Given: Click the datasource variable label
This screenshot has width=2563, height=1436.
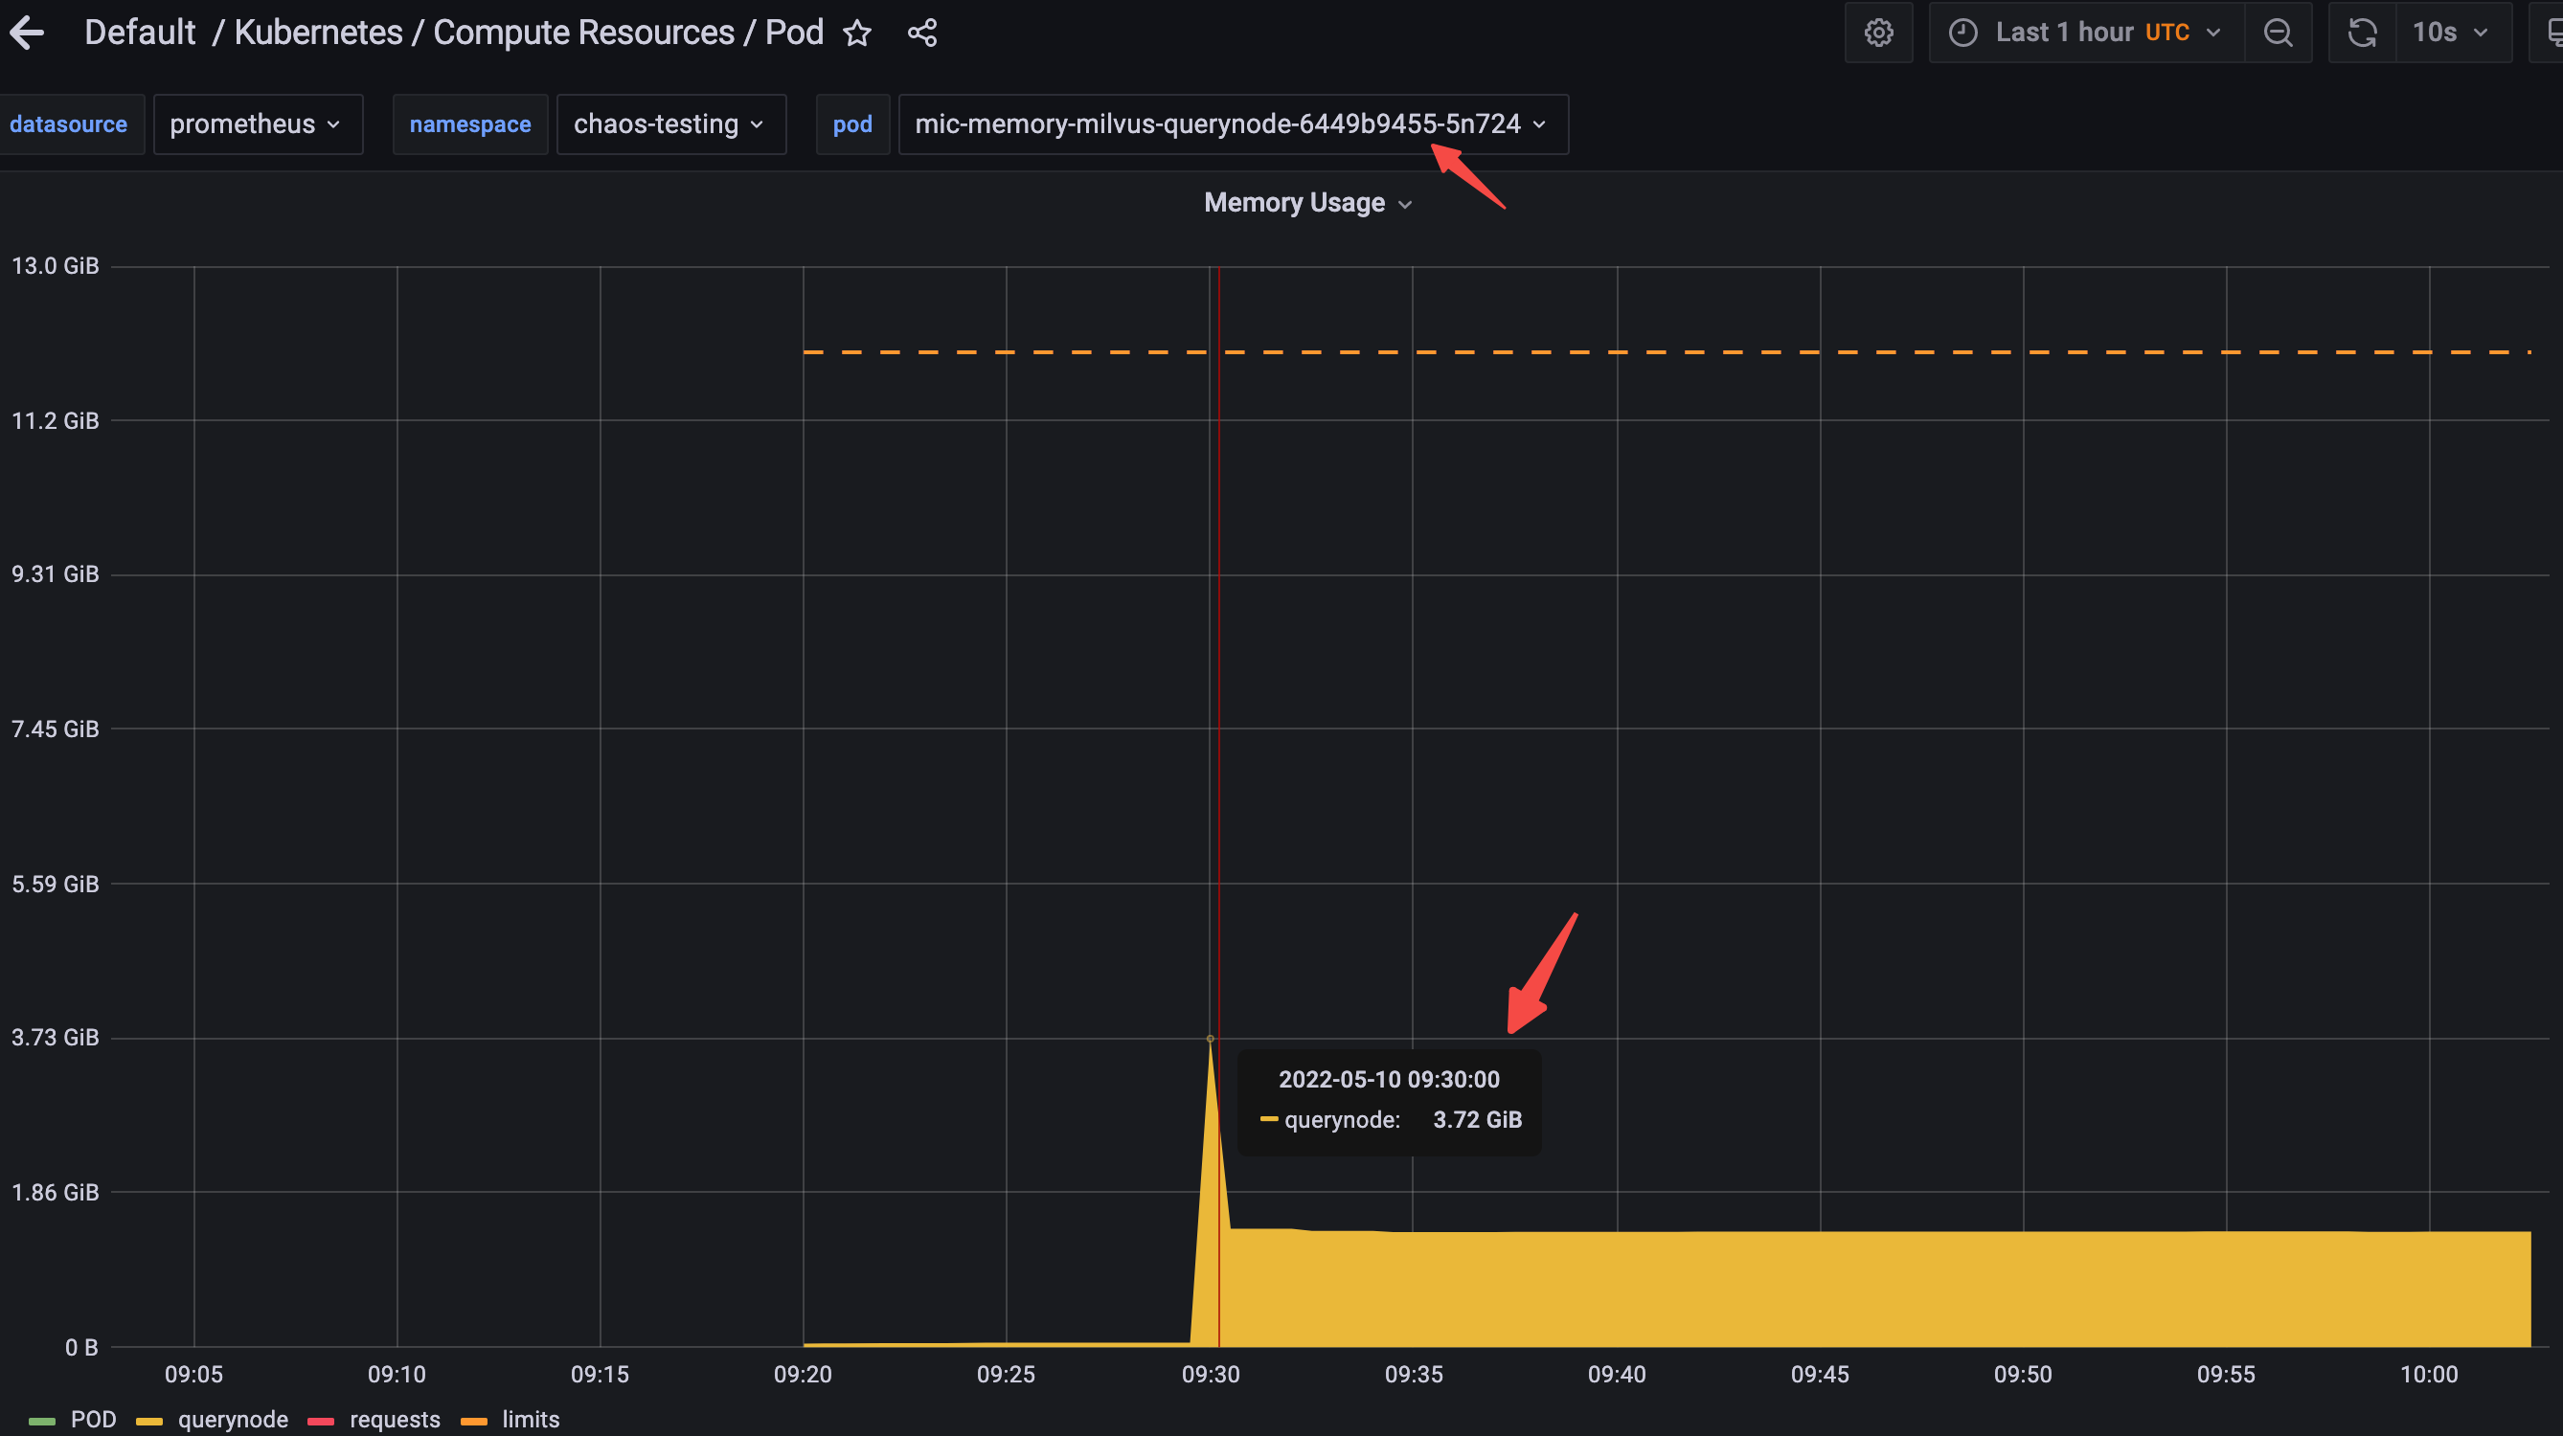Looking at the screenshot, I should click(x=69, y=124).
